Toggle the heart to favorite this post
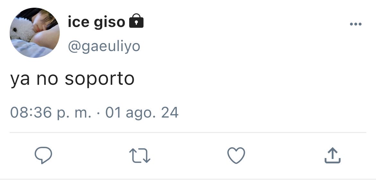 click(236, 155)
